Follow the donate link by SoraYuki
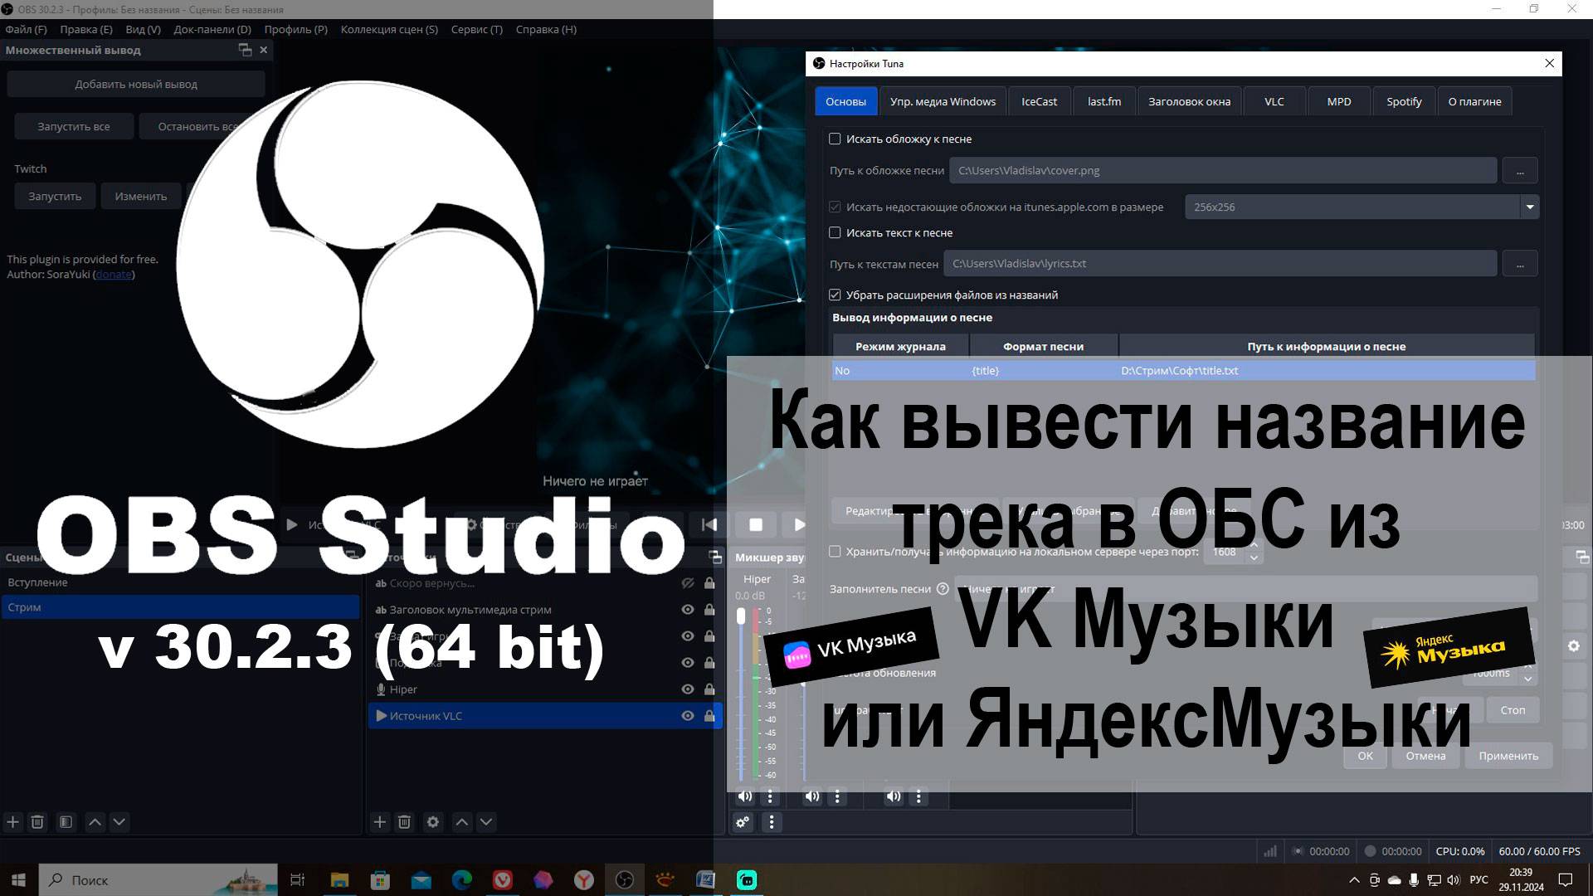The height and width of the screenshot is (896, 1593). point(114,275)
